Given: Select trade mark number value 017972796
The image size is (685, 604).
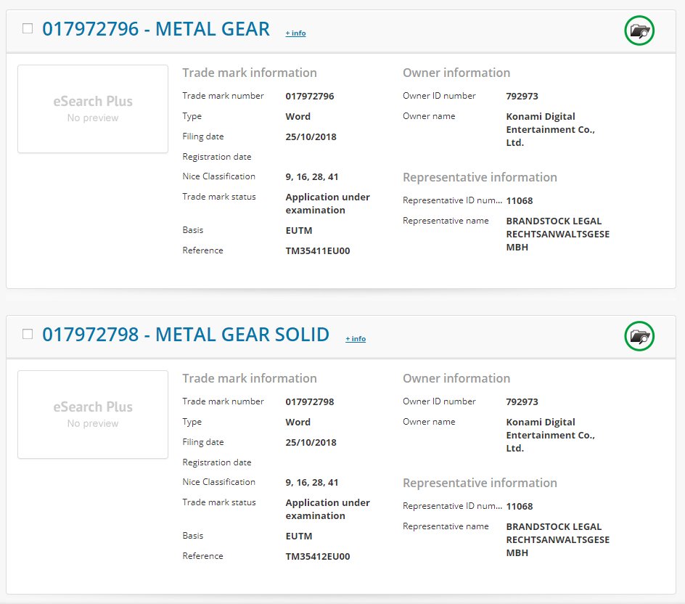Looking at the screenshot, I should coord(310,96).
